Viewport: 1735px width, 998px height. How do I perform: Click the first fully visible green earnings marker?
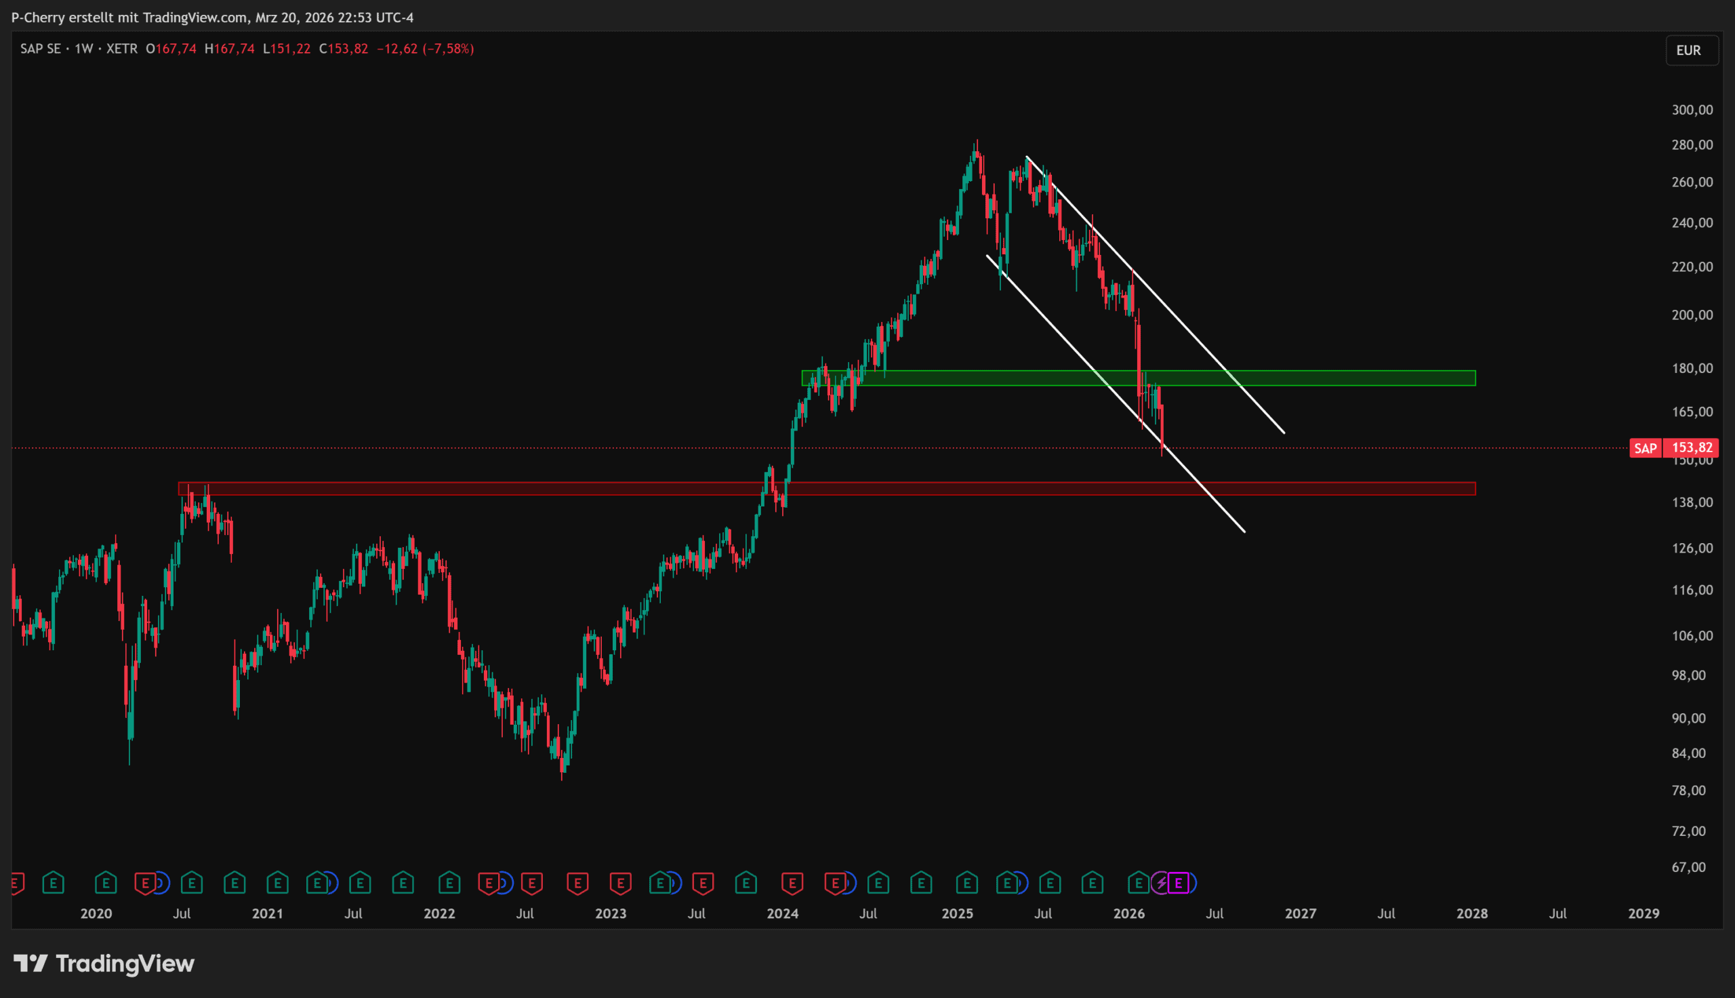coord(54,883)
